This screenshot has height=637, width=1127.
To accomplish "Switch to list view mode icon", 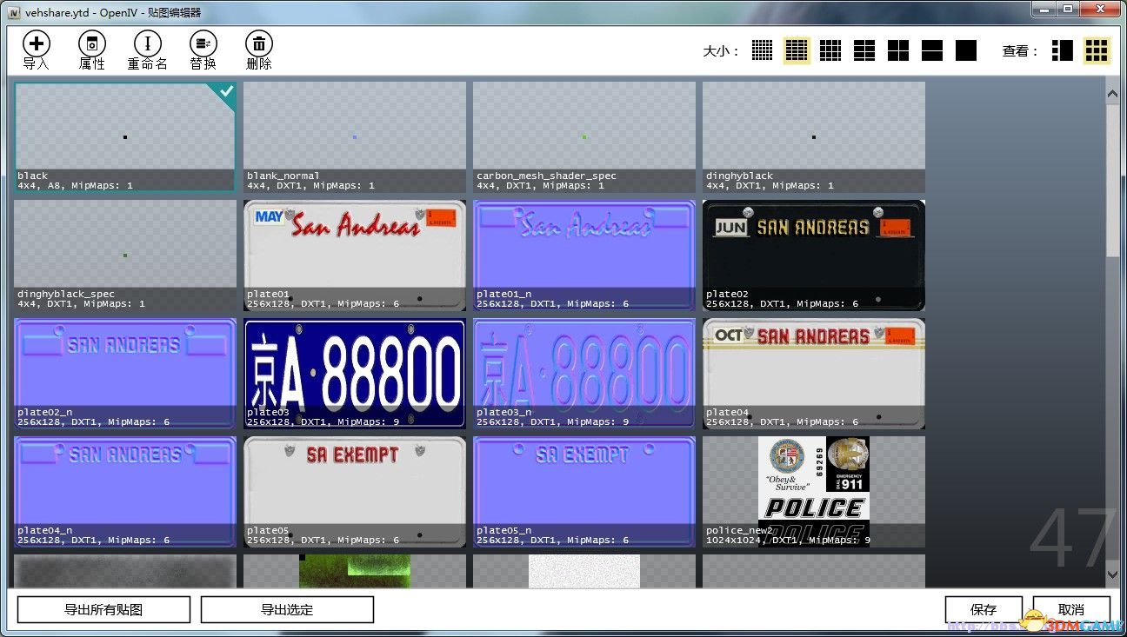I will [1063, 50].
